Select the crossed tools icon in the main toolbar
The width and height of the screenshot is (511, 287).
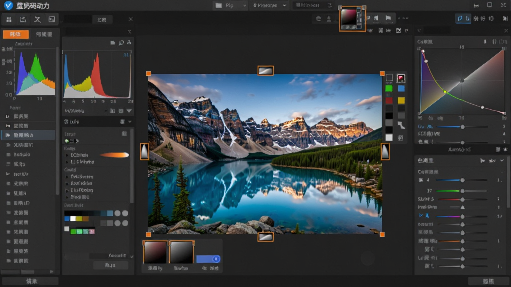37,20
